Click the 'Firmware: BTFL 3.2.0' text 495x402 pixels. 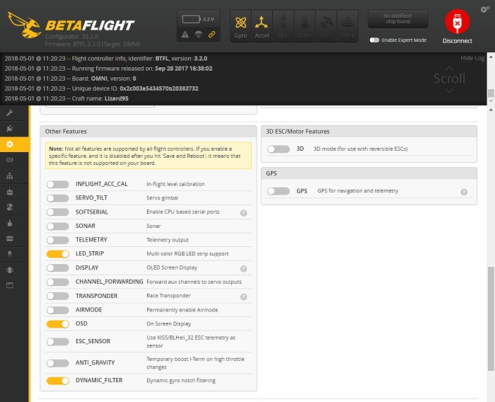(x=93, y=45)
